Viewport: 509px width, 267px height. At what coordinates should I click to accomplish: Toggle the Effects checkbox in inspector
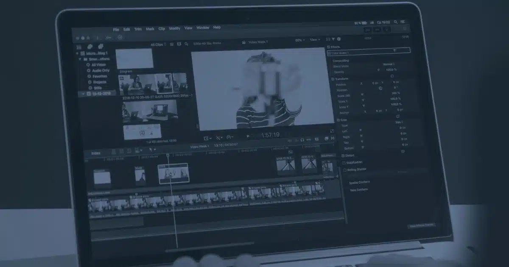tap(328, 47)
